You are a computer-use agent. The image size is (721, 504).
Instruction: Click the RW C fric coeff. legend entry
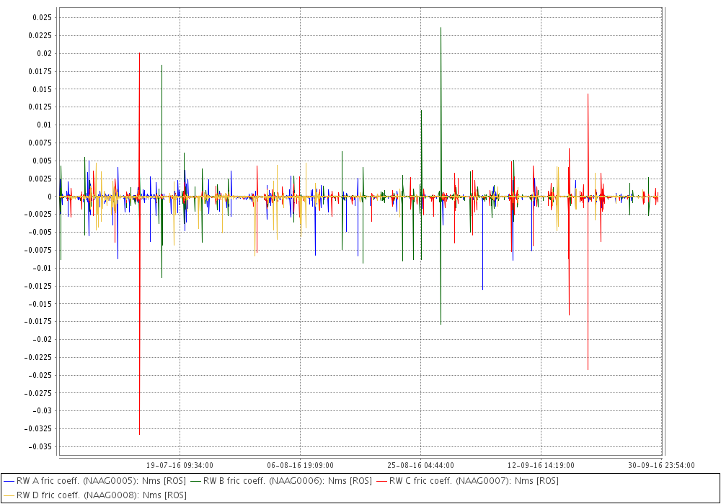click(x=467, y=481)
